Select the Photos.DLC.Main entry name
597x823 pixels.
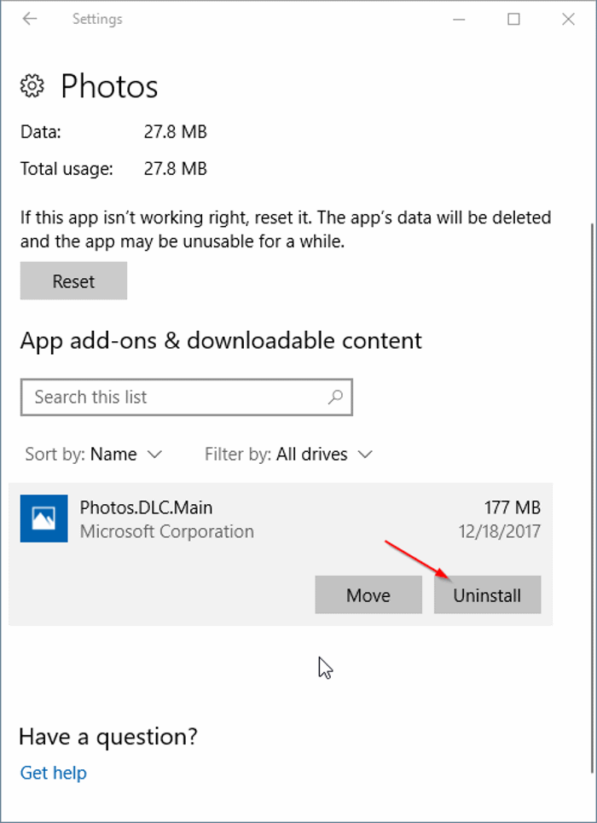pos(146,507)
